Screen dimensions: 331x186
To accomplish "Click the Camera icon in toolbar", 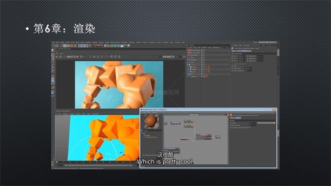I will click(125, 46).
